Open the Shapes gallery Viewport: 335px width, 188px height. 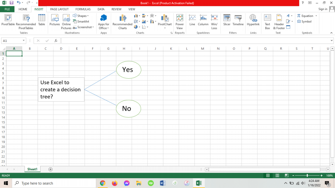coord(82,15)
